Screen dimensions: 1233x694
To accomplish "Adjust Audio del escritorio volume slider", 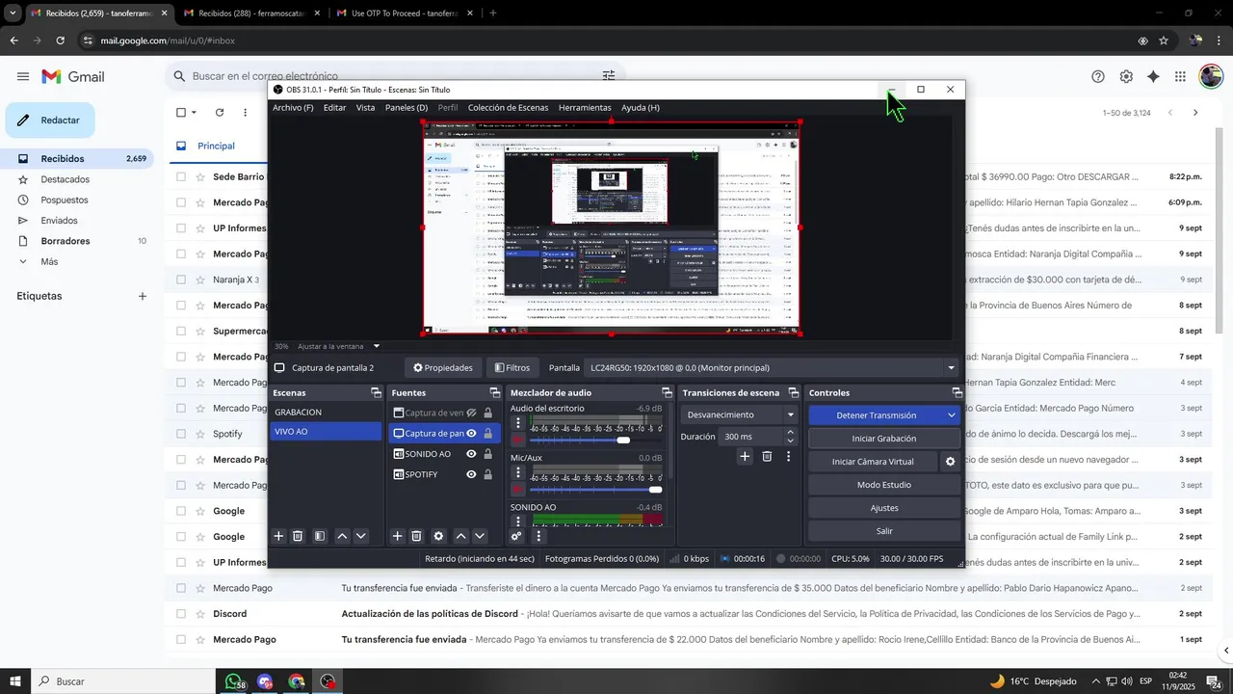I will click(x=595, y=440).
